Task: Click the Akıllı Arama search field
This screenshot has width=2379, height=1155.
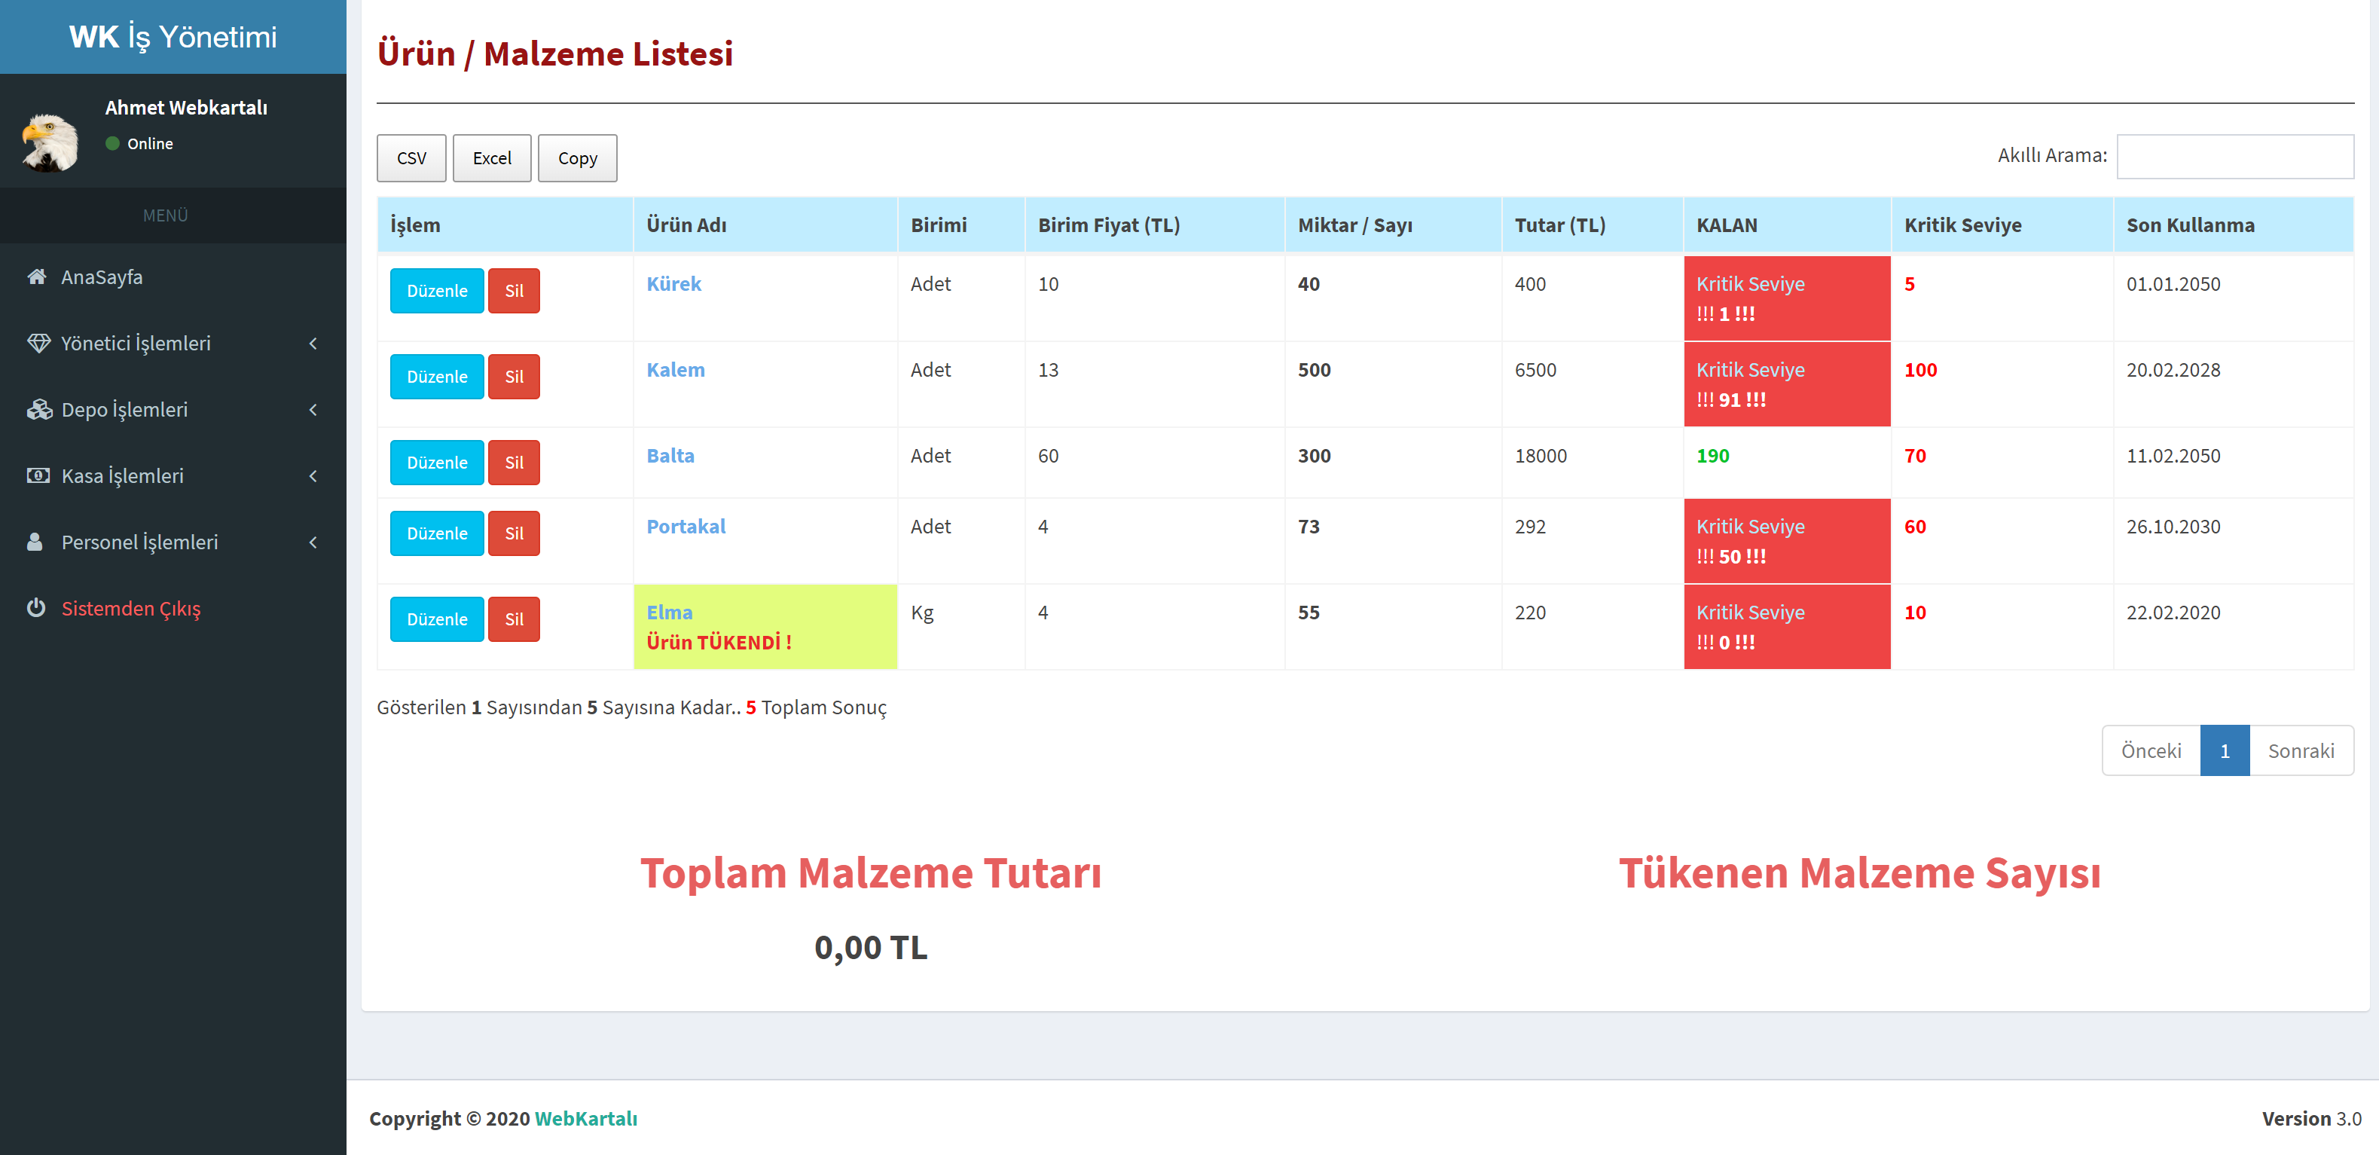Action: (x=2234, y=156)
